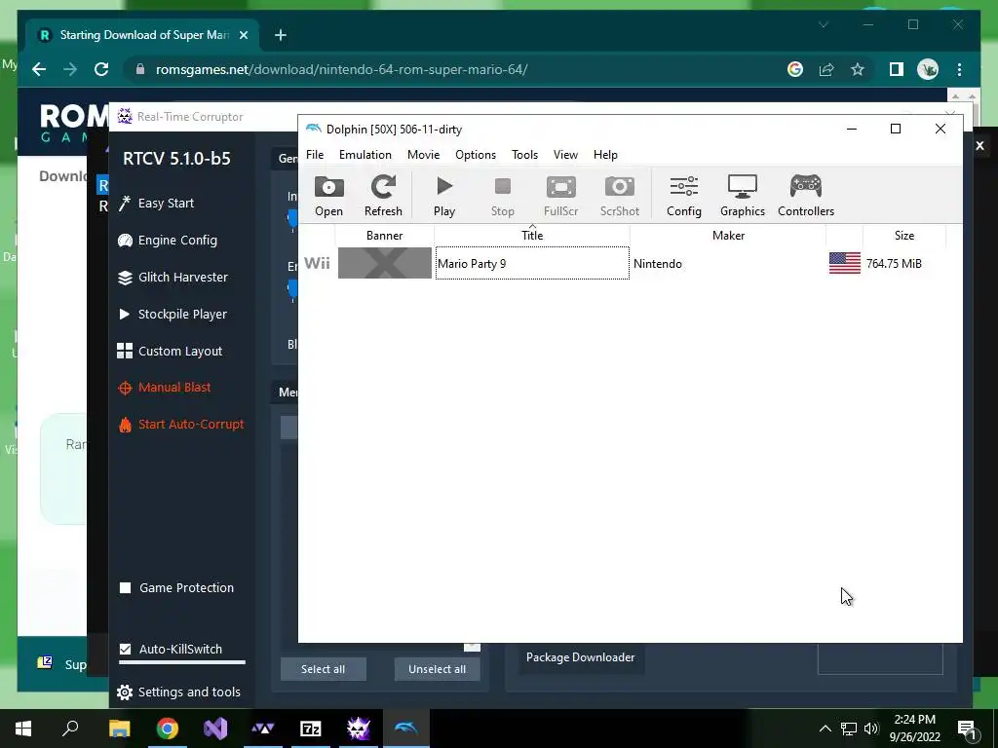Take a screenshot with ScrShot
Viewport: 998px width, 748px height.
[619, 196]
